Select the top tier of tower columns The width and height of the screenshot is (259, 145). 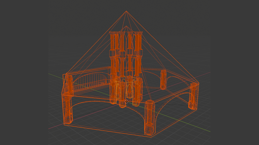click(126, 42)
